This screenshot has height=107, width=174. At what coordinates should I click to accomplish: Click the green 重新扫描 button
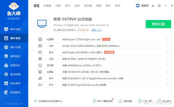point(158,24)
